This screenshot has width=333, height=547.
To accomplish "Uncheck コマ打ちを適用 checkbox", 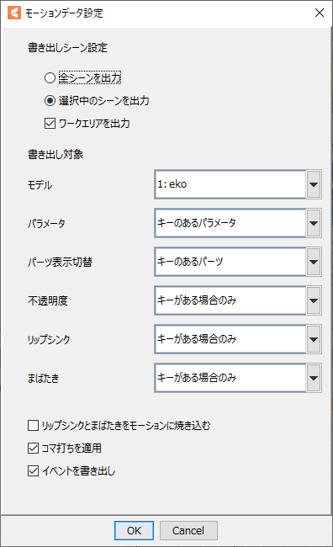I will pos(33,449).
